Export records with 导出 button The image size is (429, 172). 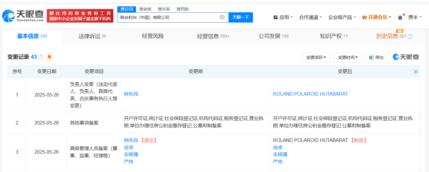[376, 57]
